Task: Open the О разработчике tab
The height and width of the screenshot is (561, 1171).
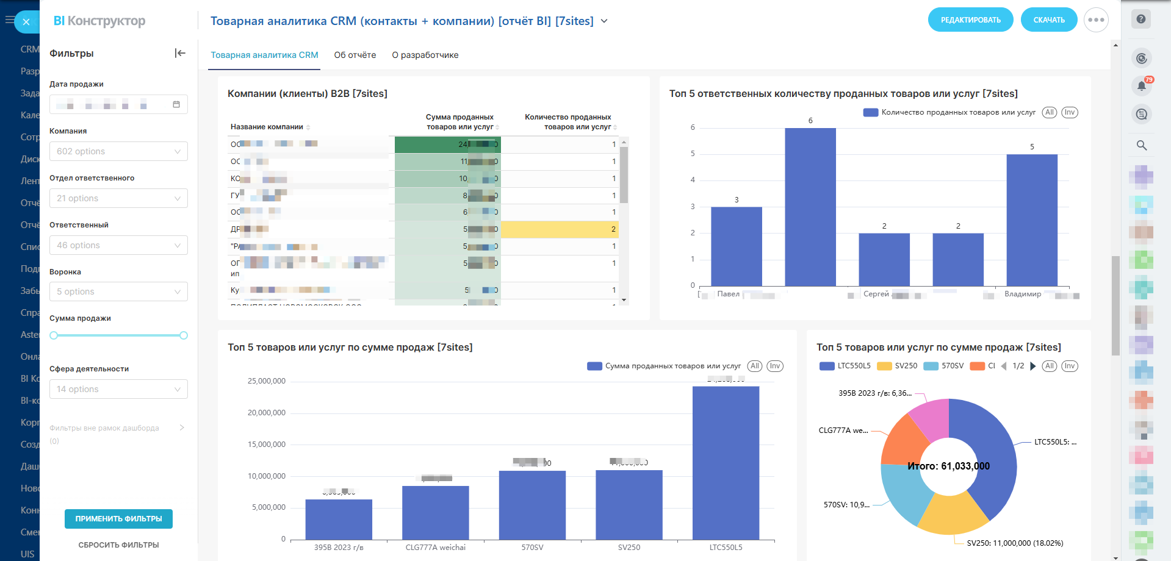Action: pyautogui.click(x=425, y=55)
